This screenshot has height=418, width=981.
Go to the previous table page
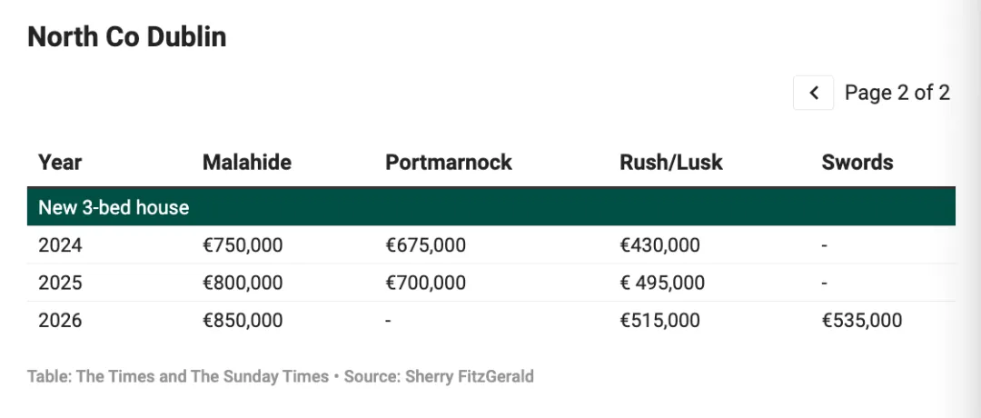coord(814,93)
